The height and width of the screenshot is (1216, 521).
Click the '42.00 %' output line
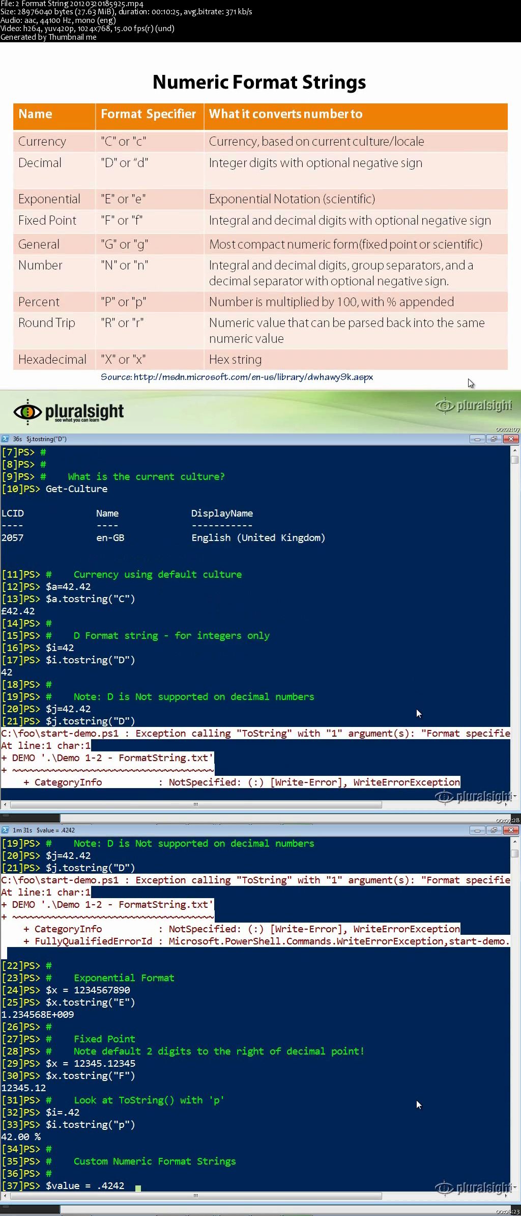[x=21, y=1137]
